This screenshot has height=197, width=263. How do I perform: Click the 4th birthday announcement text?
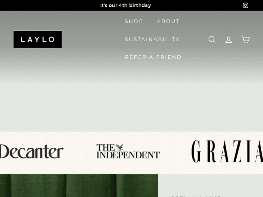click(126, 5)
